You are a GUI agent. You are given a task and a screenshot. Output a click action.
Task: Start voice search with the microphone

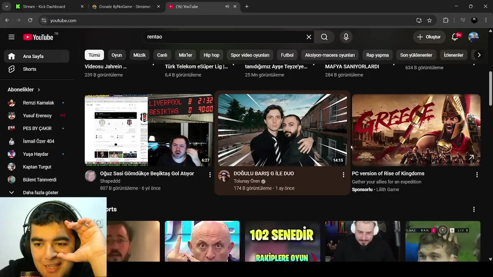coord(346,37)
